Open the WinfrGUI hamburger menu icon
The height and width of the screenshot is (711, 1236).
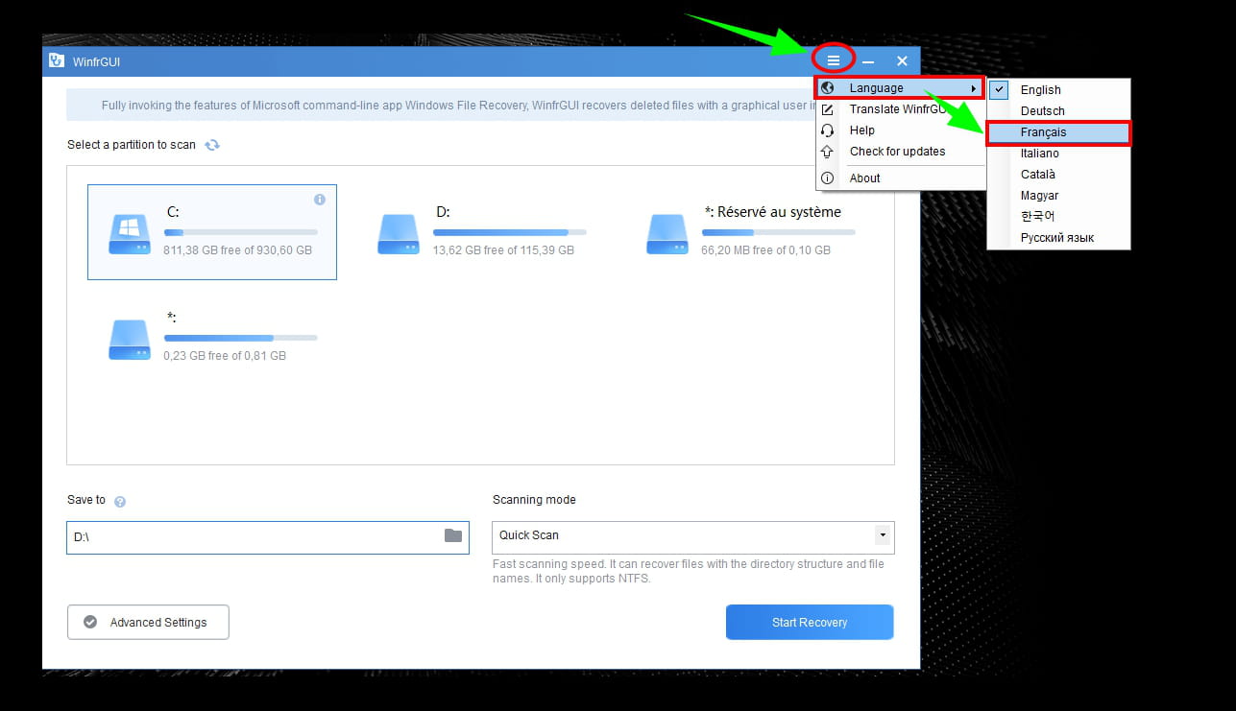click(x=834, y=60)
